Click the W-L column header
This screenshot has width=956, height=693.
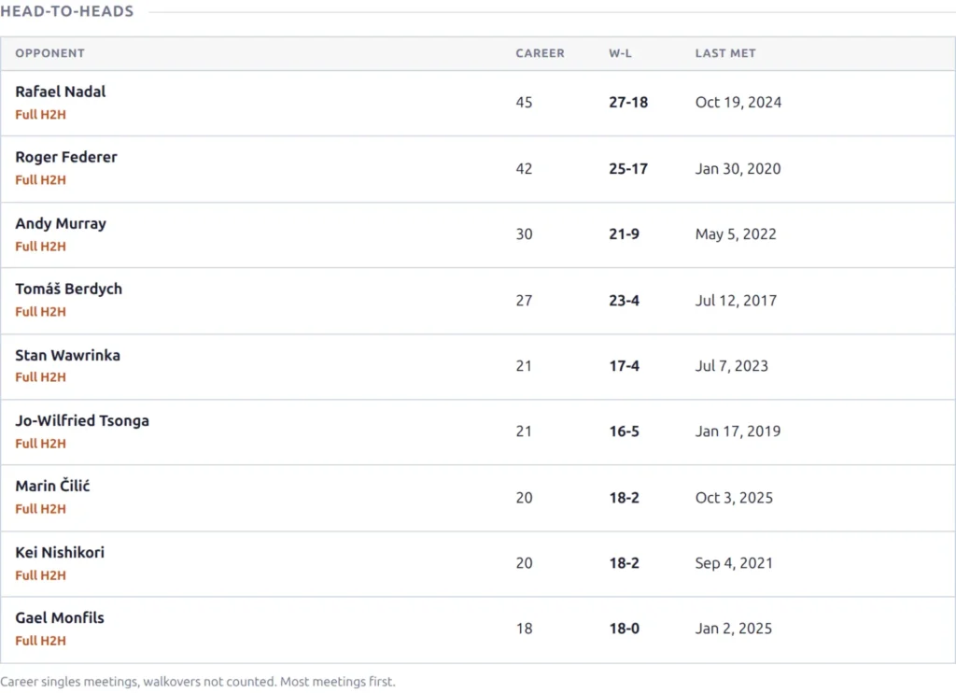point(620,53)
